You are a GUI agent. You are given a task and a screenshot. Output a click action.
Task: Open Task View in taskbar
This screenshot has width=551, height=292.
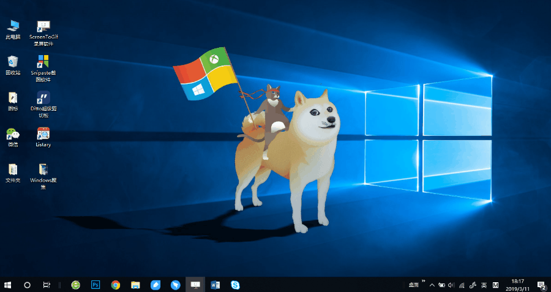click(x=47, y=285)
